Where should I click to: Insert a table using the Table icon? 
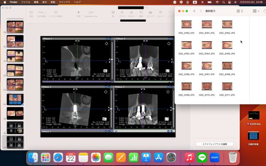(x=113, y=13)
